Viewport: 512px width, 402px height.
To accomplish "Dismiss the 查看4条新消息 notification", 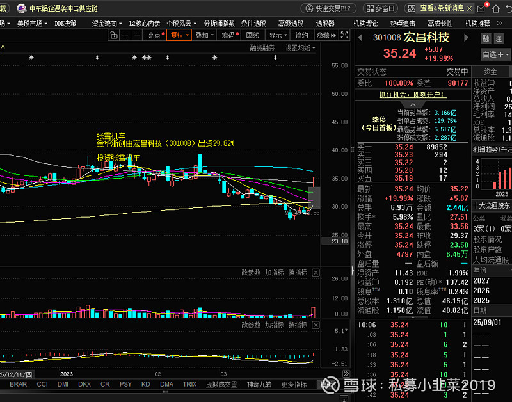I will coord(470,8).
